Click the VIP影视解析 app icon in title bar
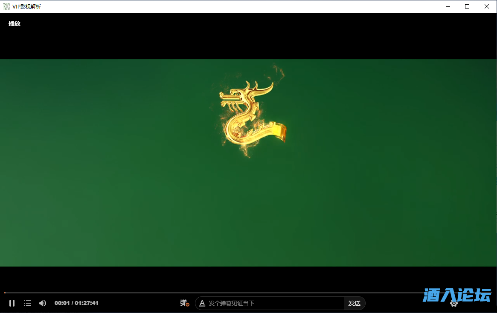Screen dimensions: 497x313 7,6
